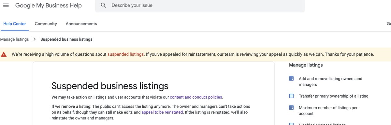This screenshot has width=391, height=125.
Task: Click the Manage listings sidebar heading
Action: click(x=306, y=65)
